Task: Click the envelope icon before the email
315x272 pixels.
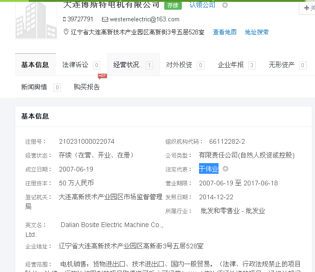Action: tap(105, 19)
